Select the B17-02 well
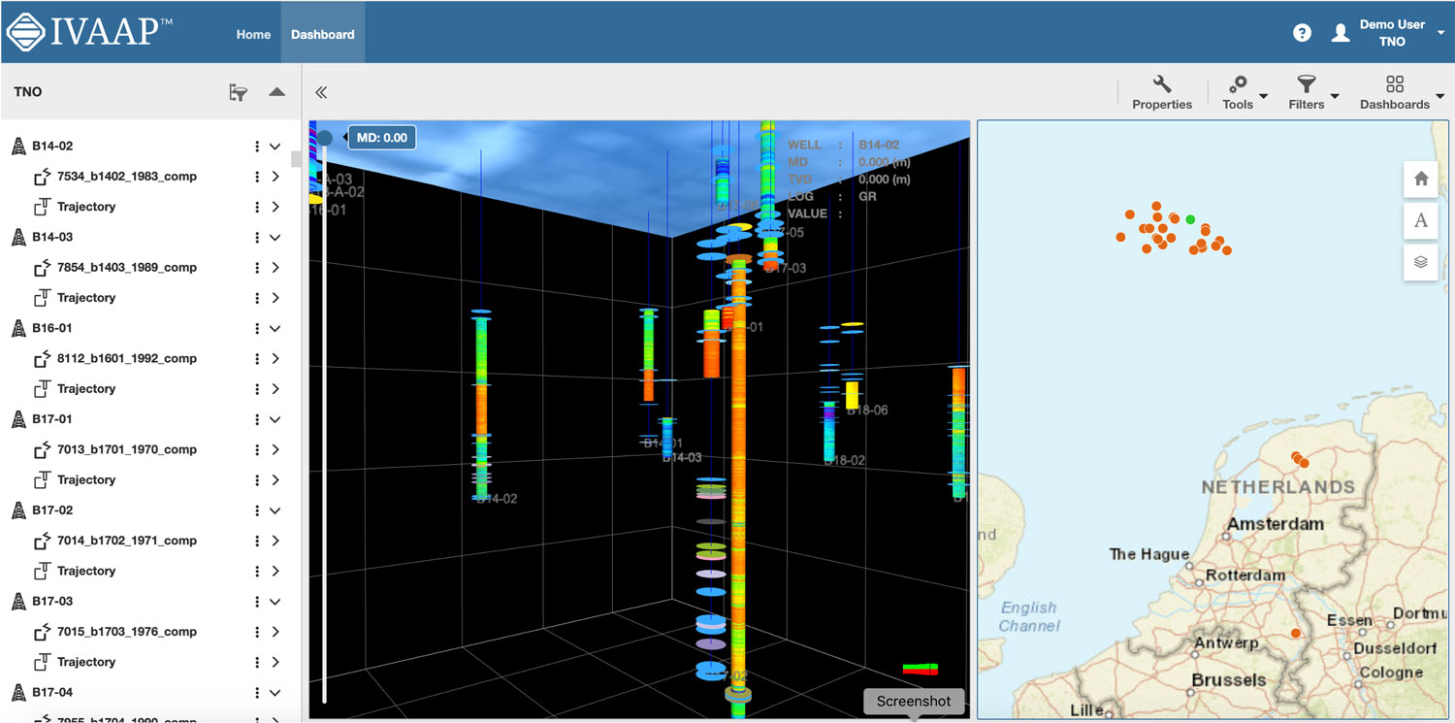The width and height of the screenshot is (1455, 723). pos(52,510)
